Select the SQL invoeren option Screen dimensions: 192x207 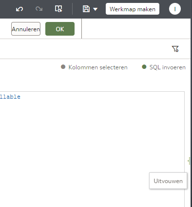[164, 67]
